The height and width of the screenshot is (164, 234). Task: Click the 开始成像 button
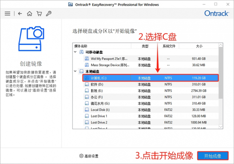point(213,156)
